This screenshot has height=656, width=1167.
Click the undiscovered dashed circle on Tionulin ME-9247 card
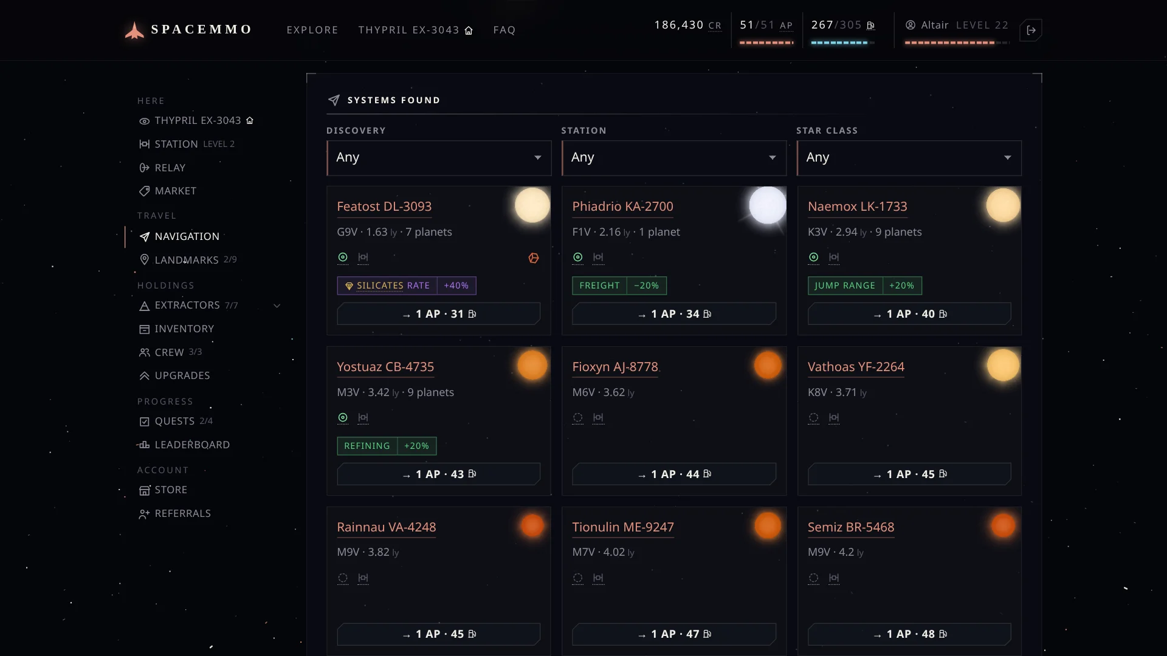click(x=578, y=578)
